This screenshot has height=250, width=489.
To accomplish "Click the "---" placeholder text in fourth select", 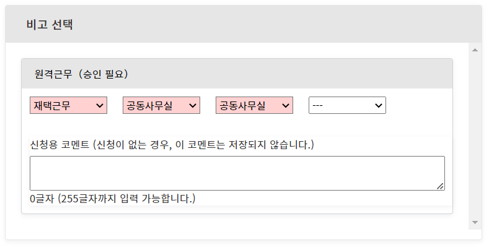I will 318,106.
